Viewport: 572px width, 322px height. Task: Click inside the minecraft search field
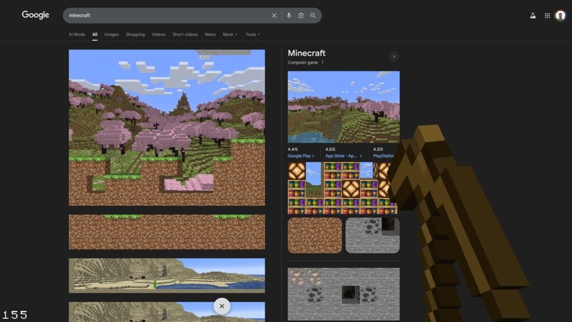click(x=168, y=16)
